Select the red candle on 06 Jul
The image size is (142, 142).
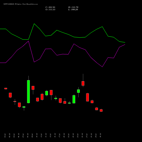point(19,105)
